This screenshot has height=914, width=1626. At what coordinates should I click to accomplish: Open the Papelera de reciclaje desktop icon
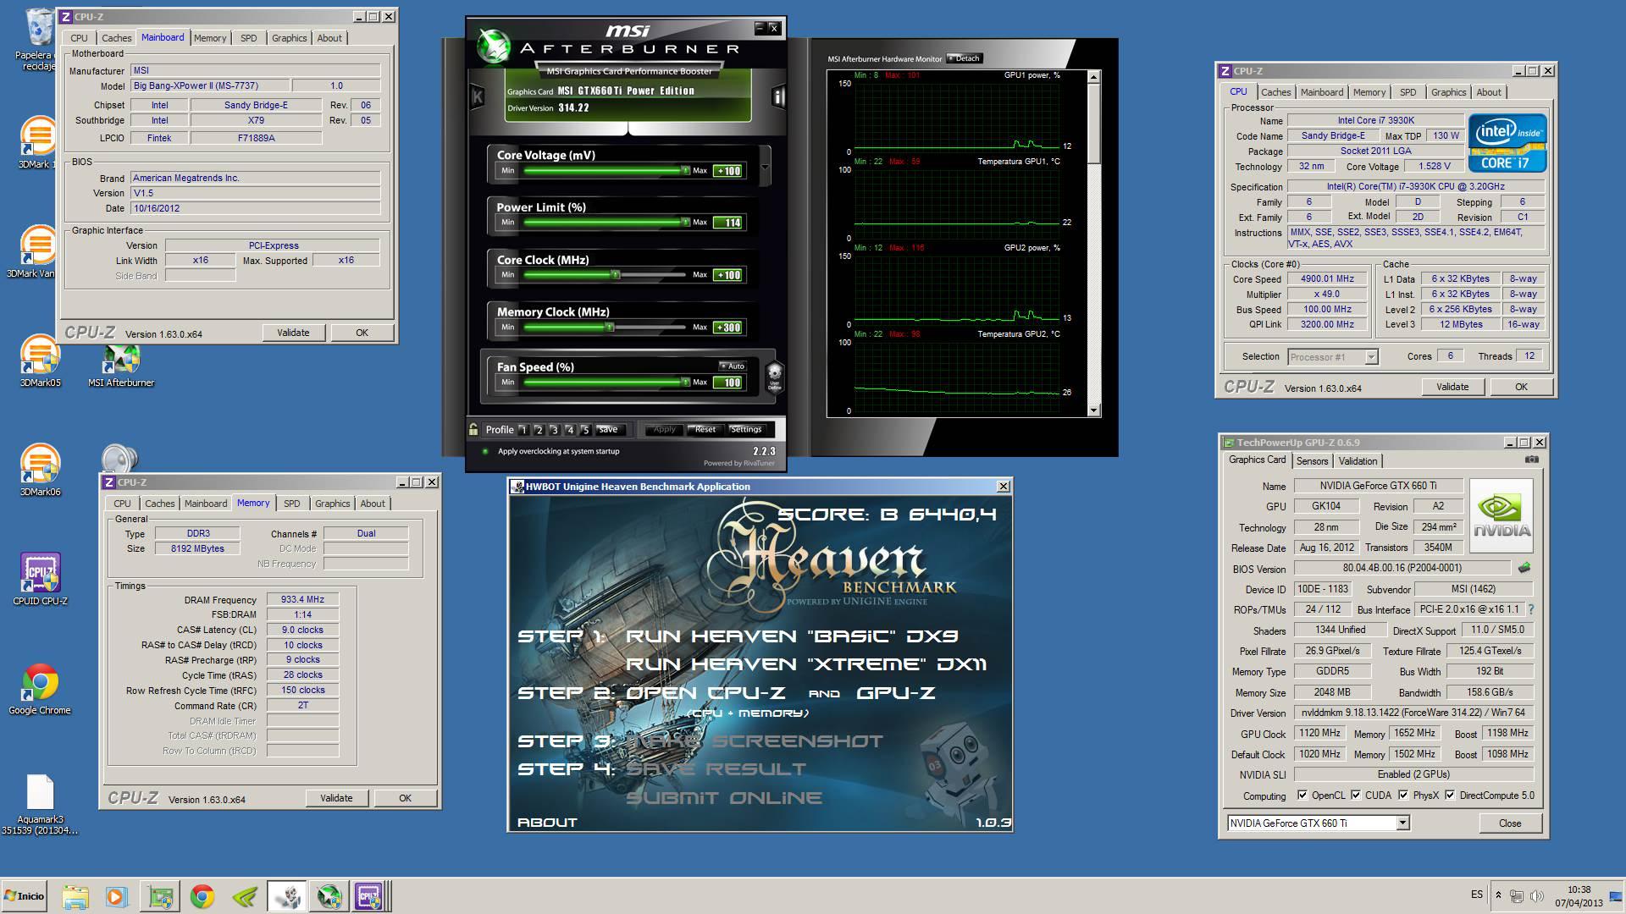point(39,38)
